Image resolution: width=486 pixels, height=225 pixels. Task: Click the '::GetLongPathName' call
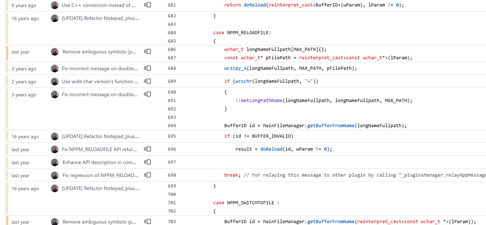pos(259,101)
